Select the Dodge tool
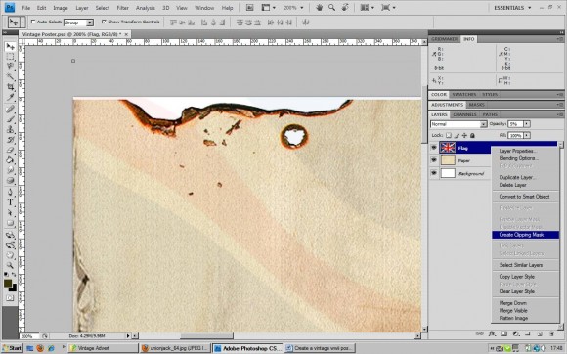The height and width of the screenshot is (354, 567). (x=10, y=180)
